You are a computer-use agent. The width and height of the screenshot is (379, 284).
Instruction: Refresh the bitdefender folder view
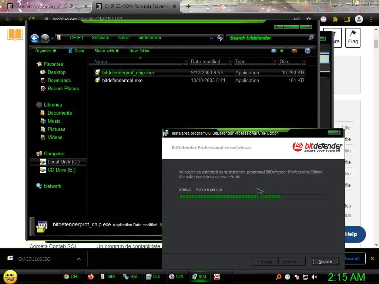coord(220,38)
